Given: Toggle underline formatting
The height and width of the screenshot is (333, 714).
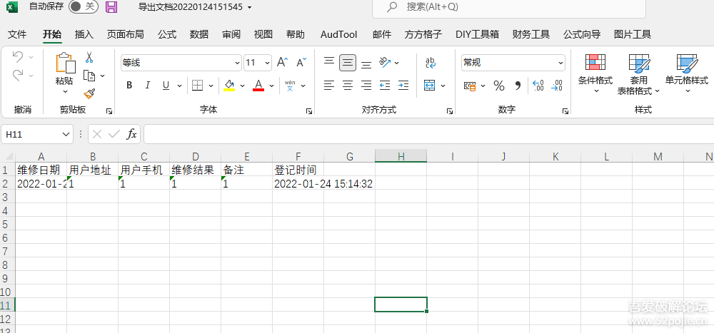Looking at the screenshot, I should pos(166,85).
